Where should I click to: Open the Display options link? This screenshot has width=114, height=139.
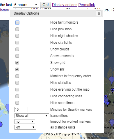(65, 5)
